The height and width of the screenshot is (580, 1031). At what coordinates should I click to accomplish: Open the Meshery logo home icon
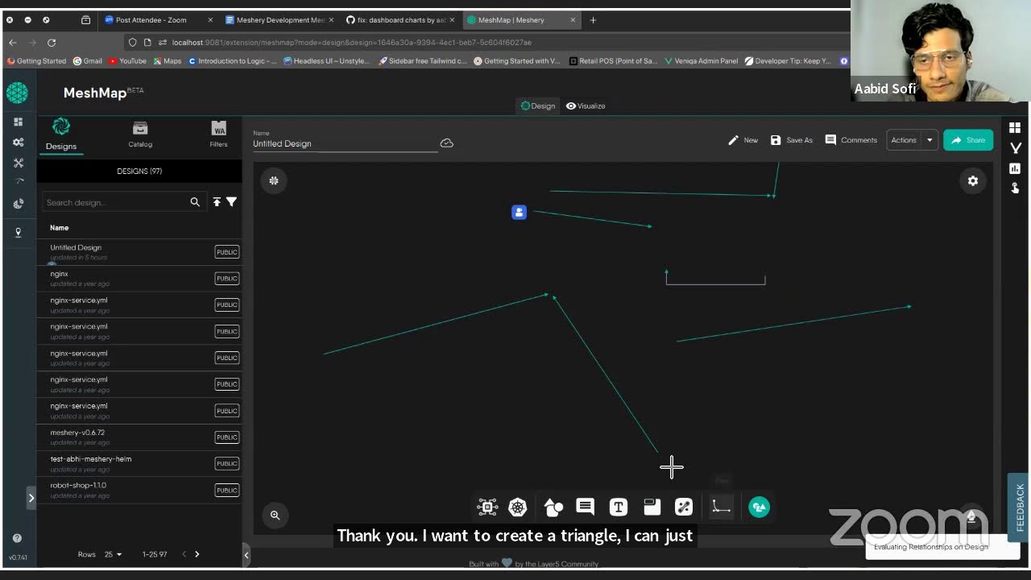point(17,93)
